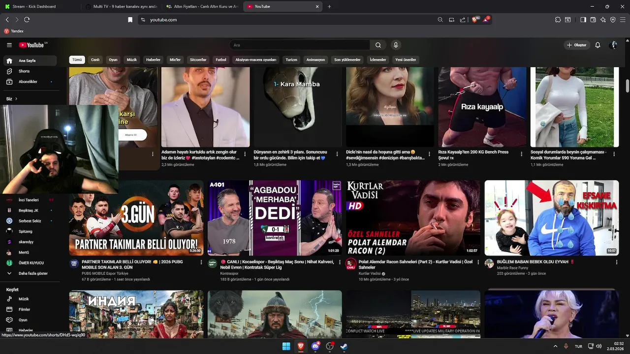The width and height of the screenshot is (630, 354).
Task: Reload the page in browser toolbar
Action: tap(27, 20)
